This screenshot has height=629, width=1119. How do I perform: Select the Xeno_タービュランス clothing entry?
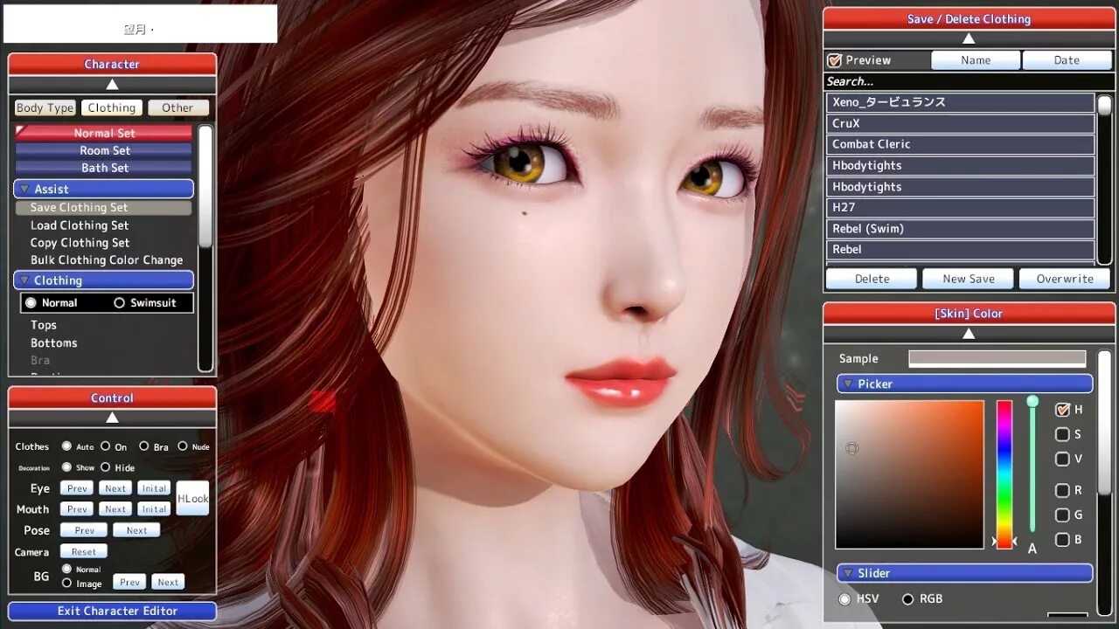(x=960, y=102)
